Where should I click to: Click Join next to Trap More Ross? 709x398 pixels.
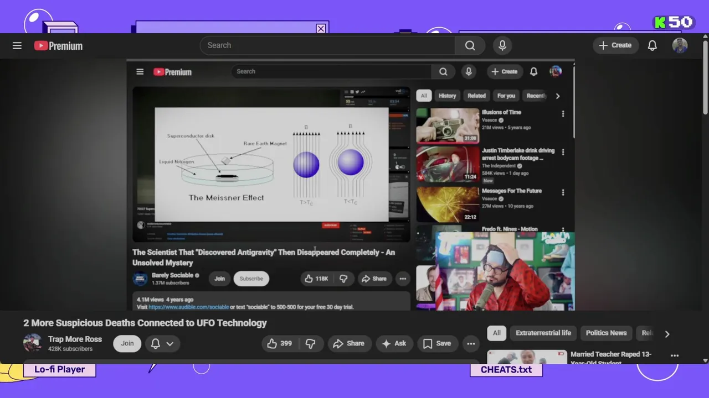[x=127, y=343]
